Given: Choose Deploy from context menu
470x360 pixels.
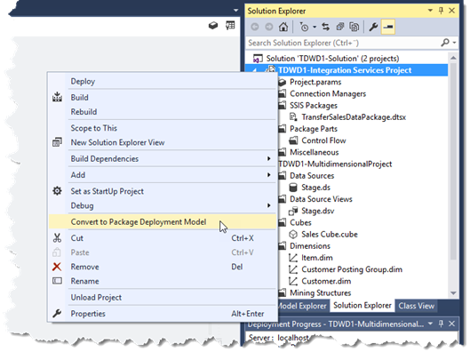Looking at the screenshot, I should 163,81.
